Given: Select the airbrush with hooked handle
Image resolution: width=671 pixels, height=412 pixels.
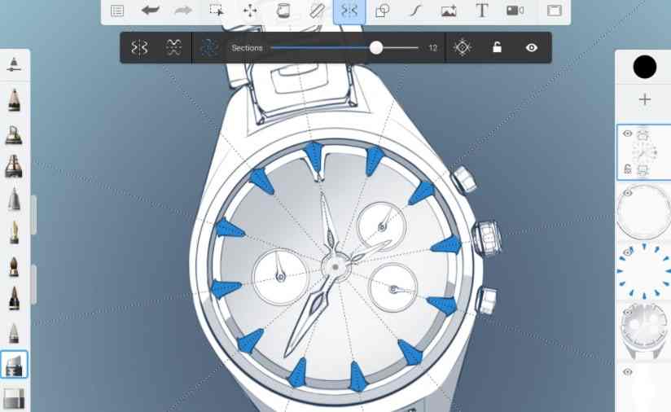Looking at the screenshot, I should pos(14,135).
